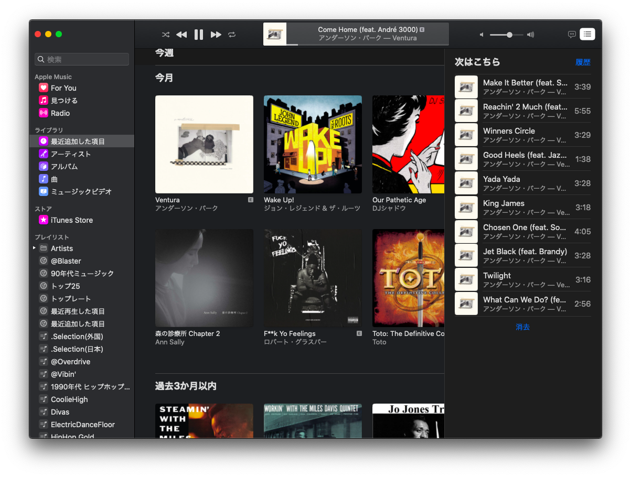Play Make It Better in queue
Viewport: 631px width, 477px height.
[x=522, y=87]
